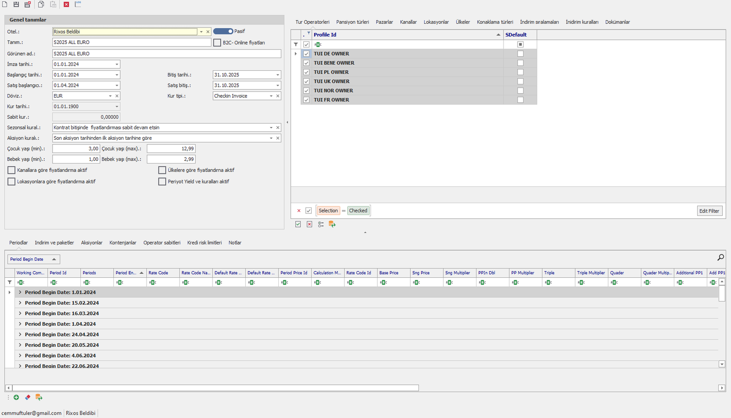731x418 pixels.
Task: Click the Period Begin Date grouping button
Action: (33, 259)
